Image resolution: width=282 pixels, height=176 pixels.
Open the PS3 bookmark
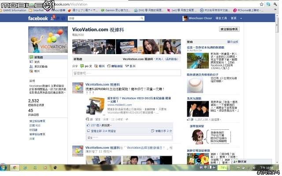point(215,11)
